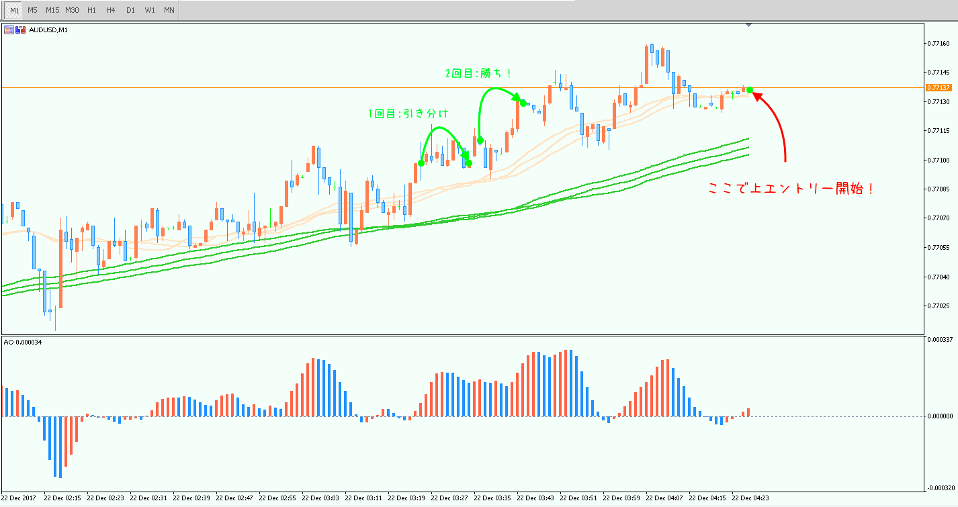Select the H1 timeframe
Image resolution: width=958 pixels, height=507 pixels.
tap(92, 10)
